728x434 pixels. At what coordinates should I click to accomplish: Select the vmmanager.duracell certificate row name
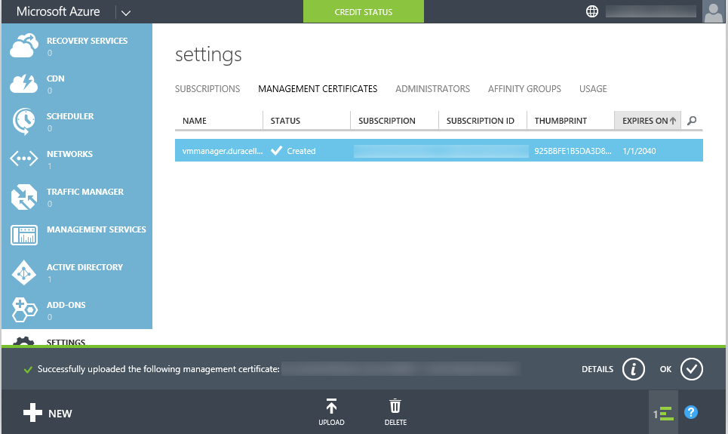[x=223, y=151]
